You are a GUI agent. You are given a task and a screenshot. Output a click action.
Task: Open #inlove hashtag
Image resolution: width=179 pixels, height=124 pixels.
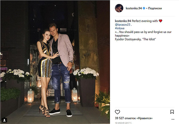click(120, 28)
